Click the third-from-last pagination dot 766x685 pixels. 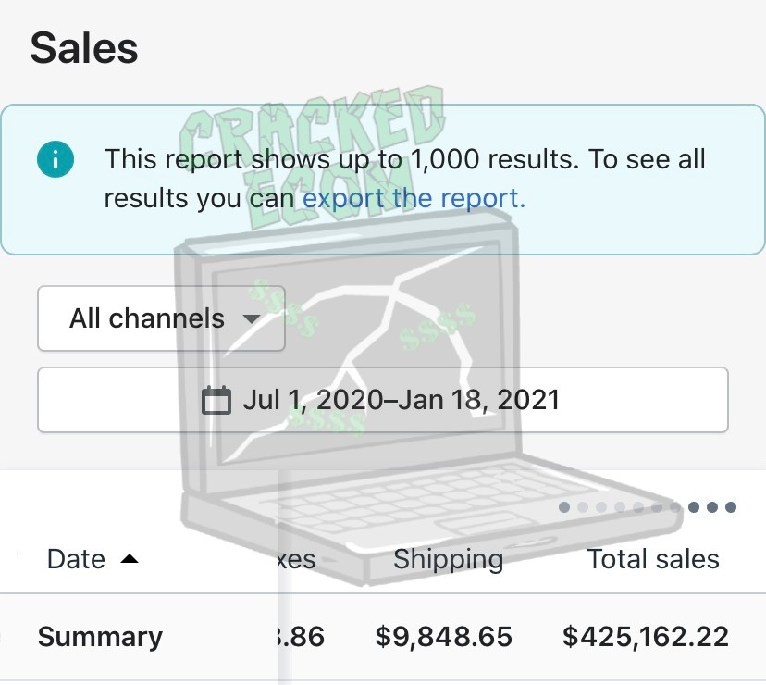pyautogui.click(x=694, y=507)
